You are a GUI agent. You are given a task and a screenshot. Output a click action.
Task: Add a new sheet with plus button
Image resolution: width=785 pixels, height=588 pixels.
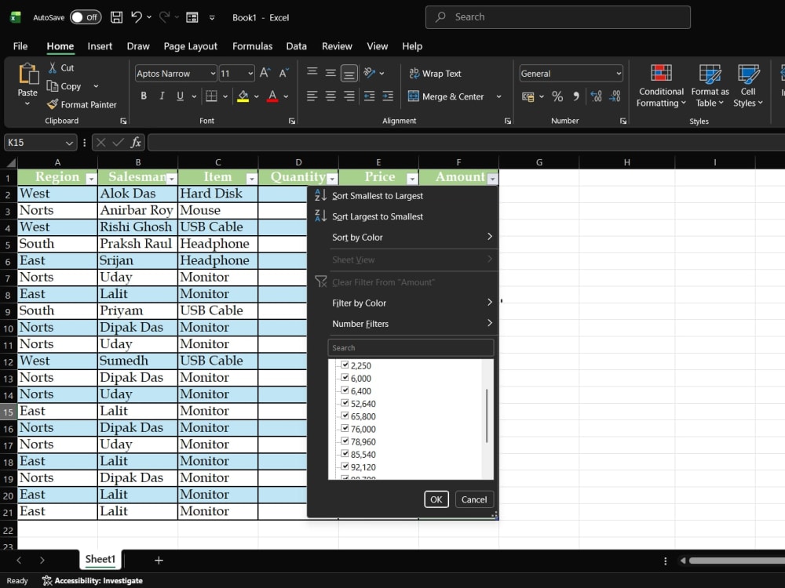159,560
